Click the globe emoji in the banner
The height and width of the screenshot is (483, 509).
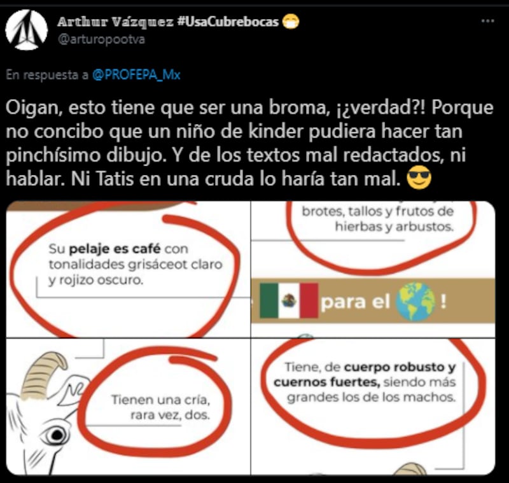(415, 302)
